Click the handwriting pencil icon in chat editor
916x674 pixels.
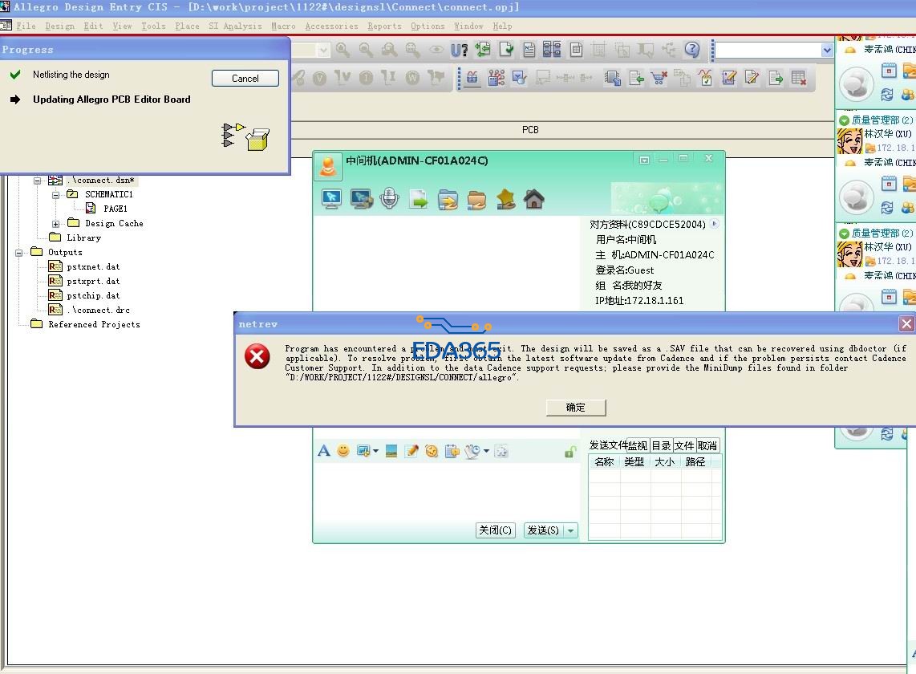tap(411, 451)
